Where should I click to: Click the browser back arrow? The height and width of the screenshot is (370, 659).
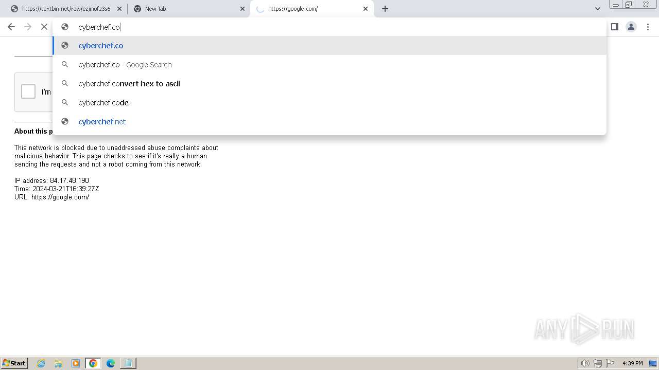click(11, 27)
